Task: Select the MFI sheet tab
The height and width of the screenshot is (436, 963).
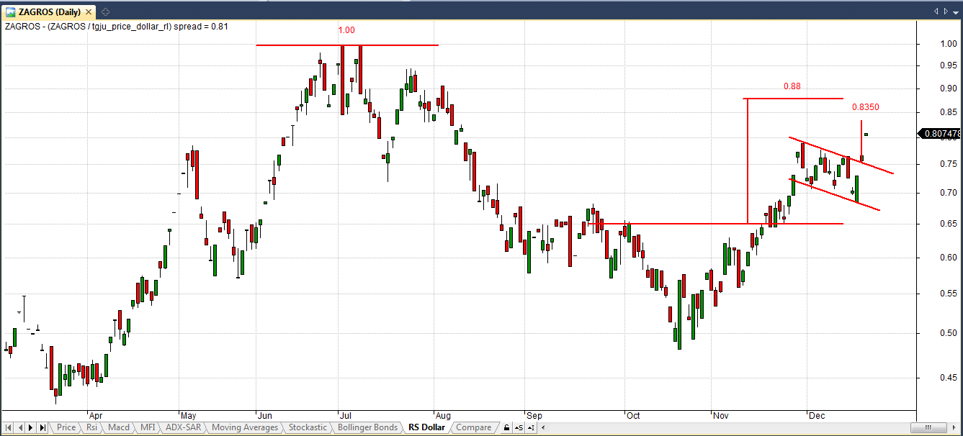Action: tap(147, 427)
